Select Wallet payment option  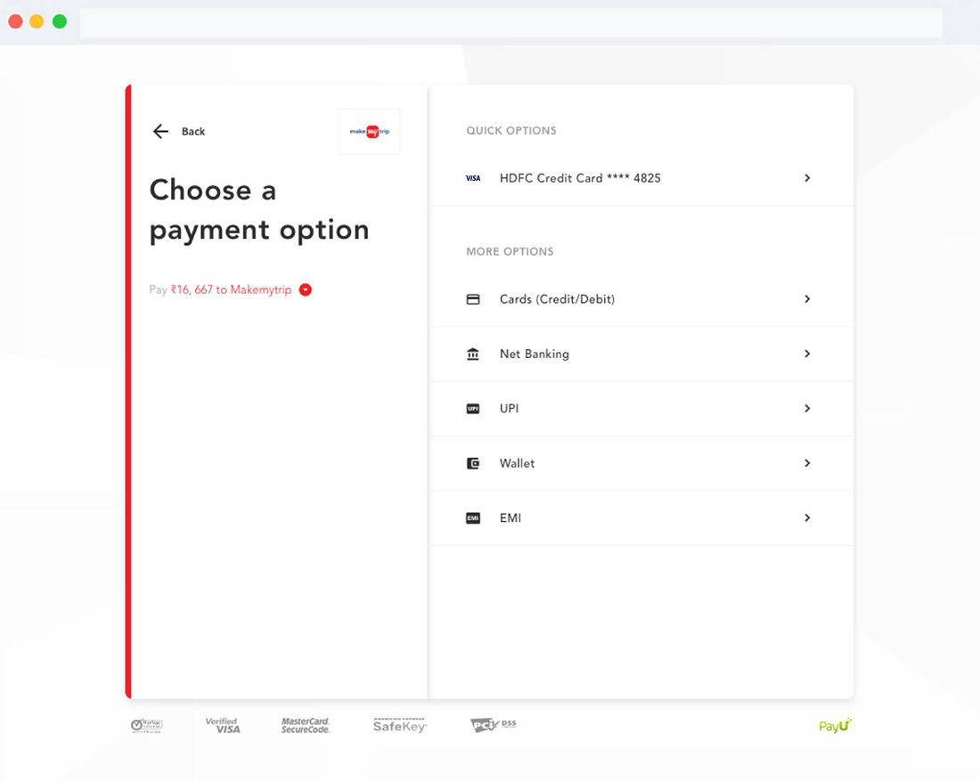pos(517,463)
